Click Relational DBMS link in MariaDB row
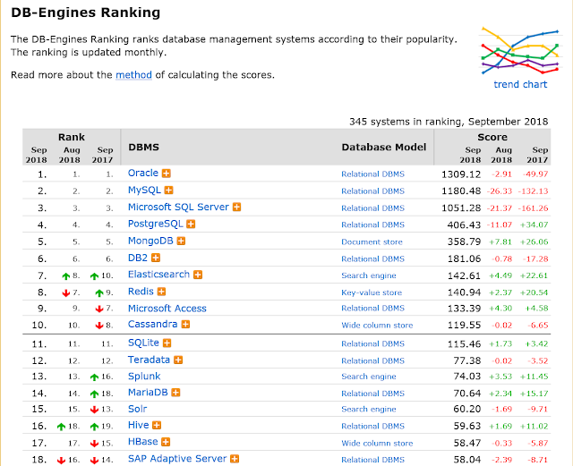573x466 pixels. (x=372, y=394)
